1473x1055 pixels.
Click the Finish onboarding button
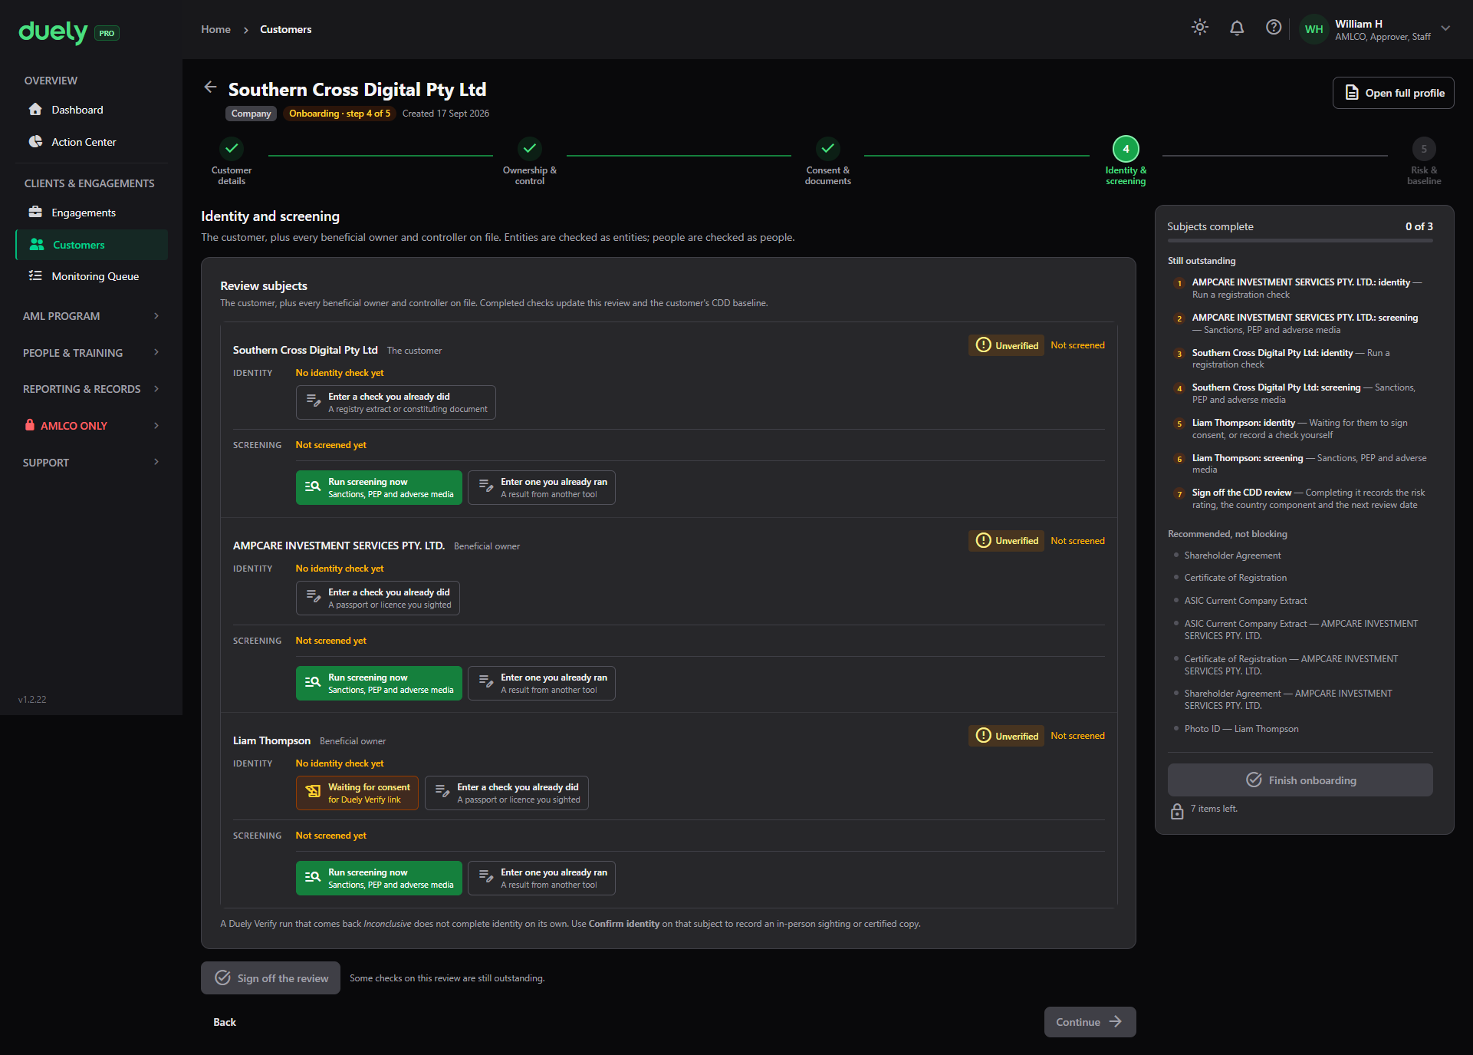1300,780
